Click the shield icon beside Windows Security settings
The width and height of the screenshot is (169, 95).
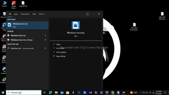(x=8, y=40)
